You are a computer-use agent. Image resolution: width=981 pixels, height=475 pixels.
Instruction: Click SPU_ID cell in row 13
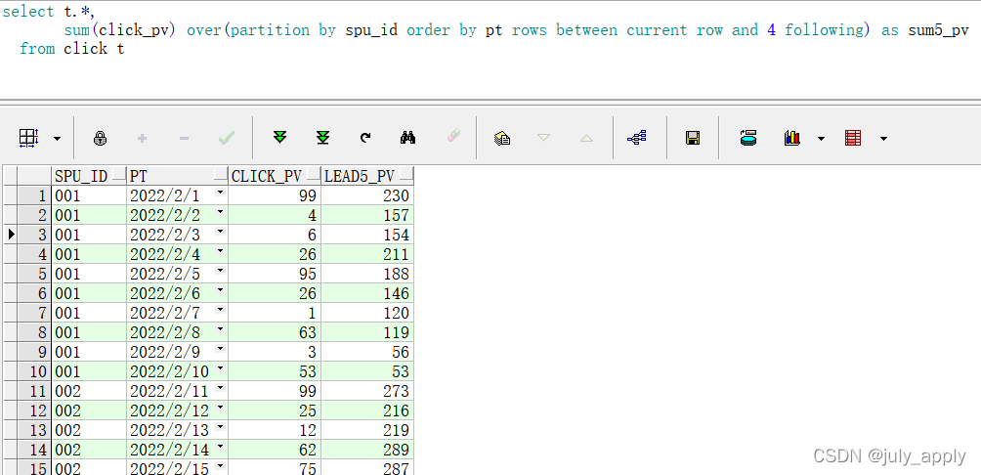(90, 430)
